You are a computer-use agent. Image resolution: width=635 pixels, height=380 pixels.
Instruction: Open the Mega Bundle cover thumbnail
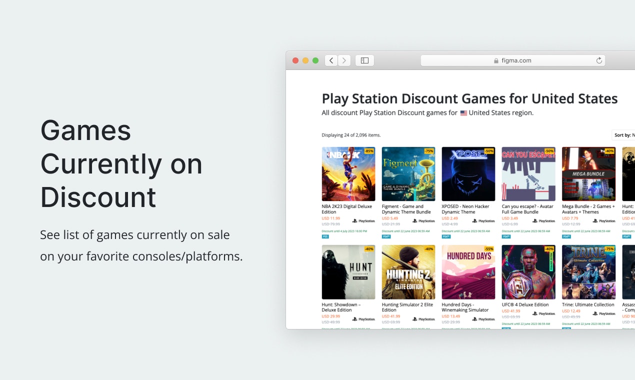click(588, 174)
